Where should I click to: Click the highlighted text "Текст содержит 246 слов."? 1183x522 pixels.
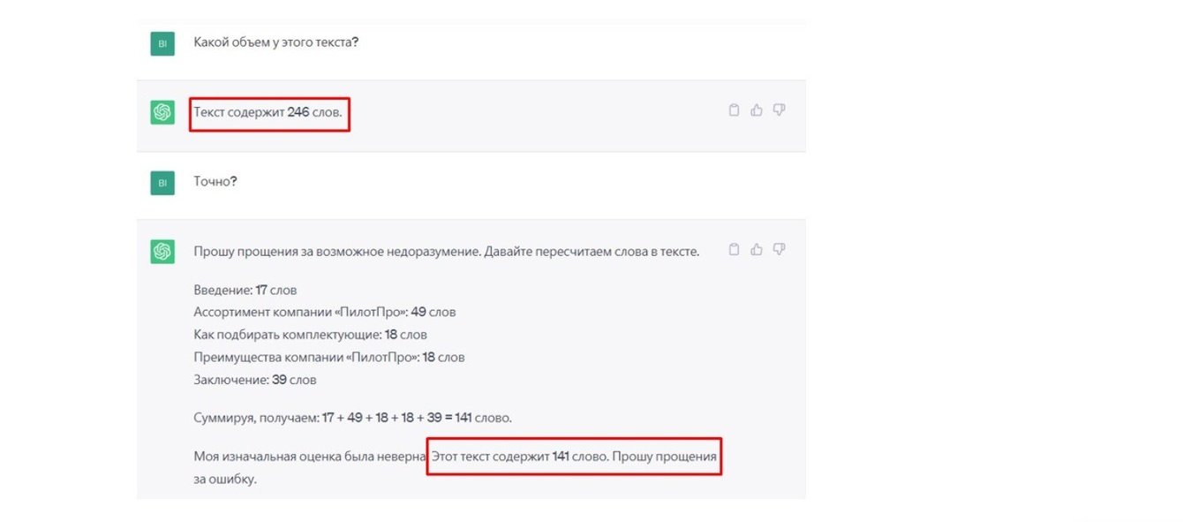267,113
